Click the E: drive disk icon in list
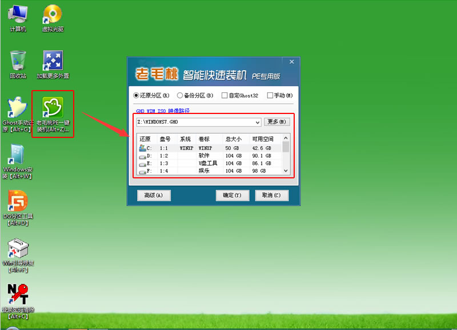 click(x=142, y=164)
